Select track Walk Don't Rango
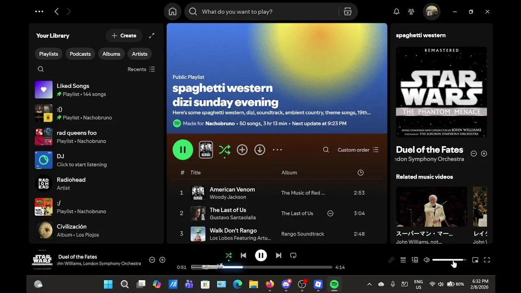Screen dimensions: 521x293 click(x=233, y=230)
